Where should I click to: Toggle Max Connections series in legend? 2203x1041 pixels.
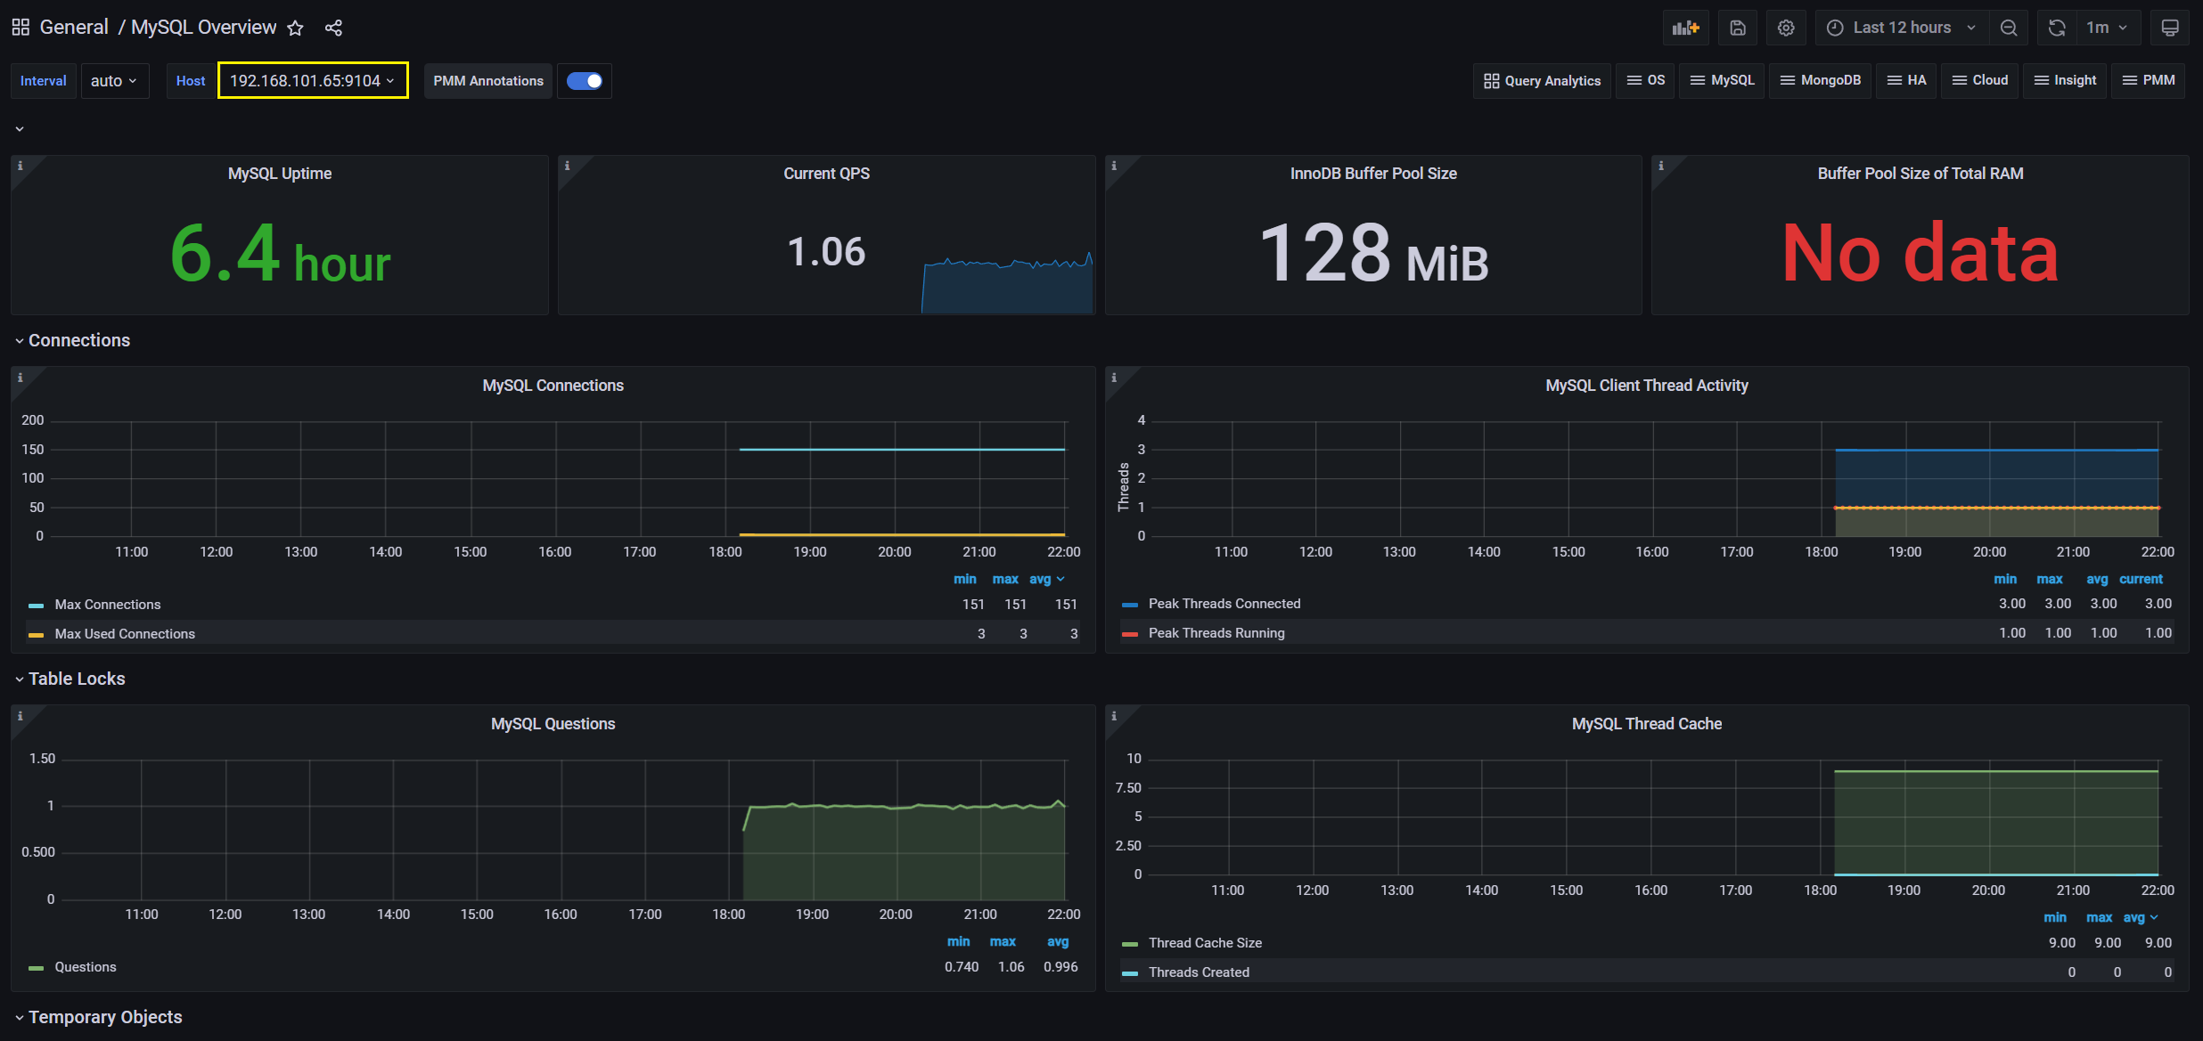point(107,605)
